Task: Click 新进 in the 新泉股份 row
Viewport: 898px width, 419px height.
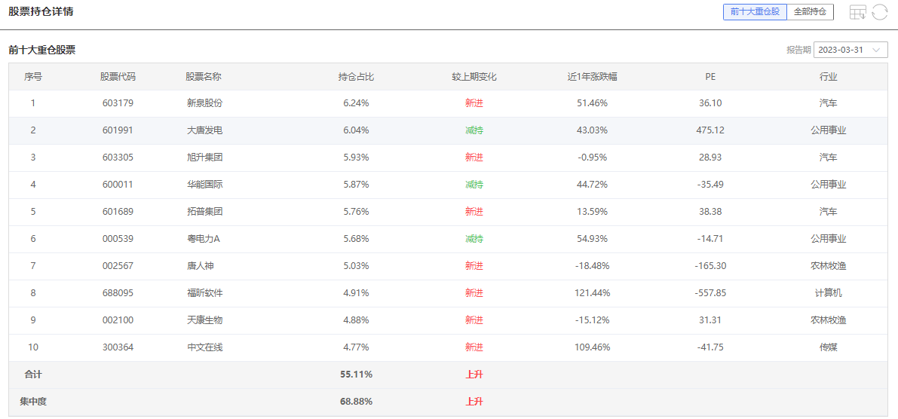Action: point(474,103)
